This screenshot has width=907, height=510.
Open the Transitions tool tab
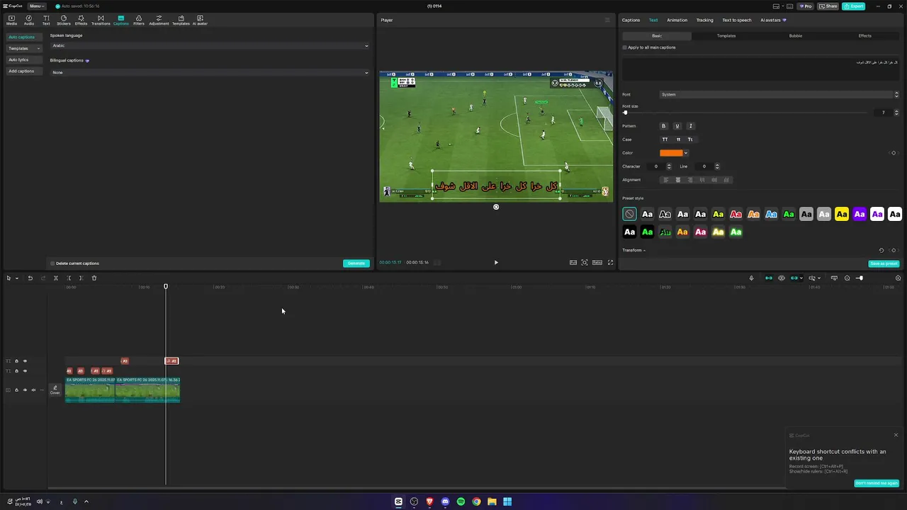[101, 20]
